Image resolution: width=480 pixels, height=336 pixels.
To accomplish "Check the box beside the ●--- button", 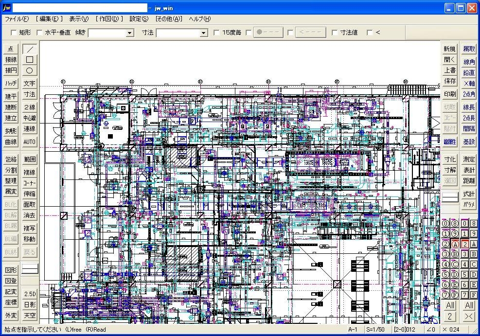I will [x=249, y=33].
